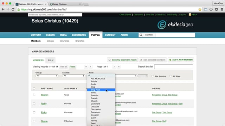The width and height of the screenshot is (225, 126).
Task: Click the info circle extension icon
Action: tap(211, 9)
